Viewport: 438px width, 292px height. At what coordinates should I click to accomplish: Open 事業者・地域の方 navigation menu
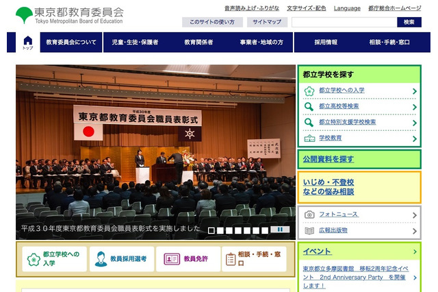tap(261, 42)
